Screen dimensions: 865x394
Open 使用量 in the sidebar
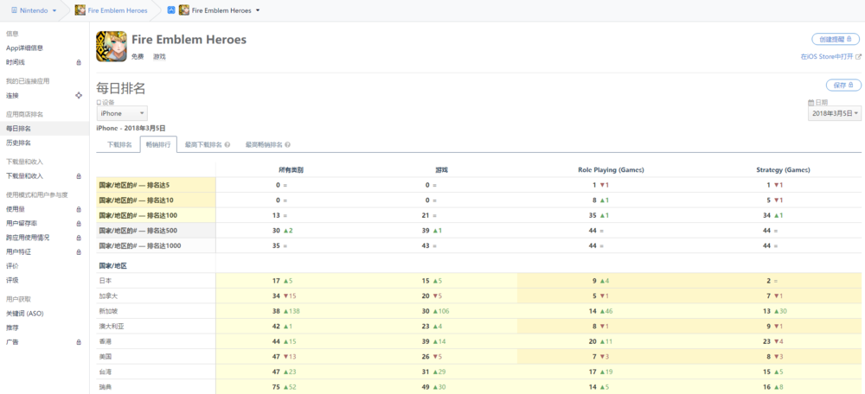click(x=15, y=209)
